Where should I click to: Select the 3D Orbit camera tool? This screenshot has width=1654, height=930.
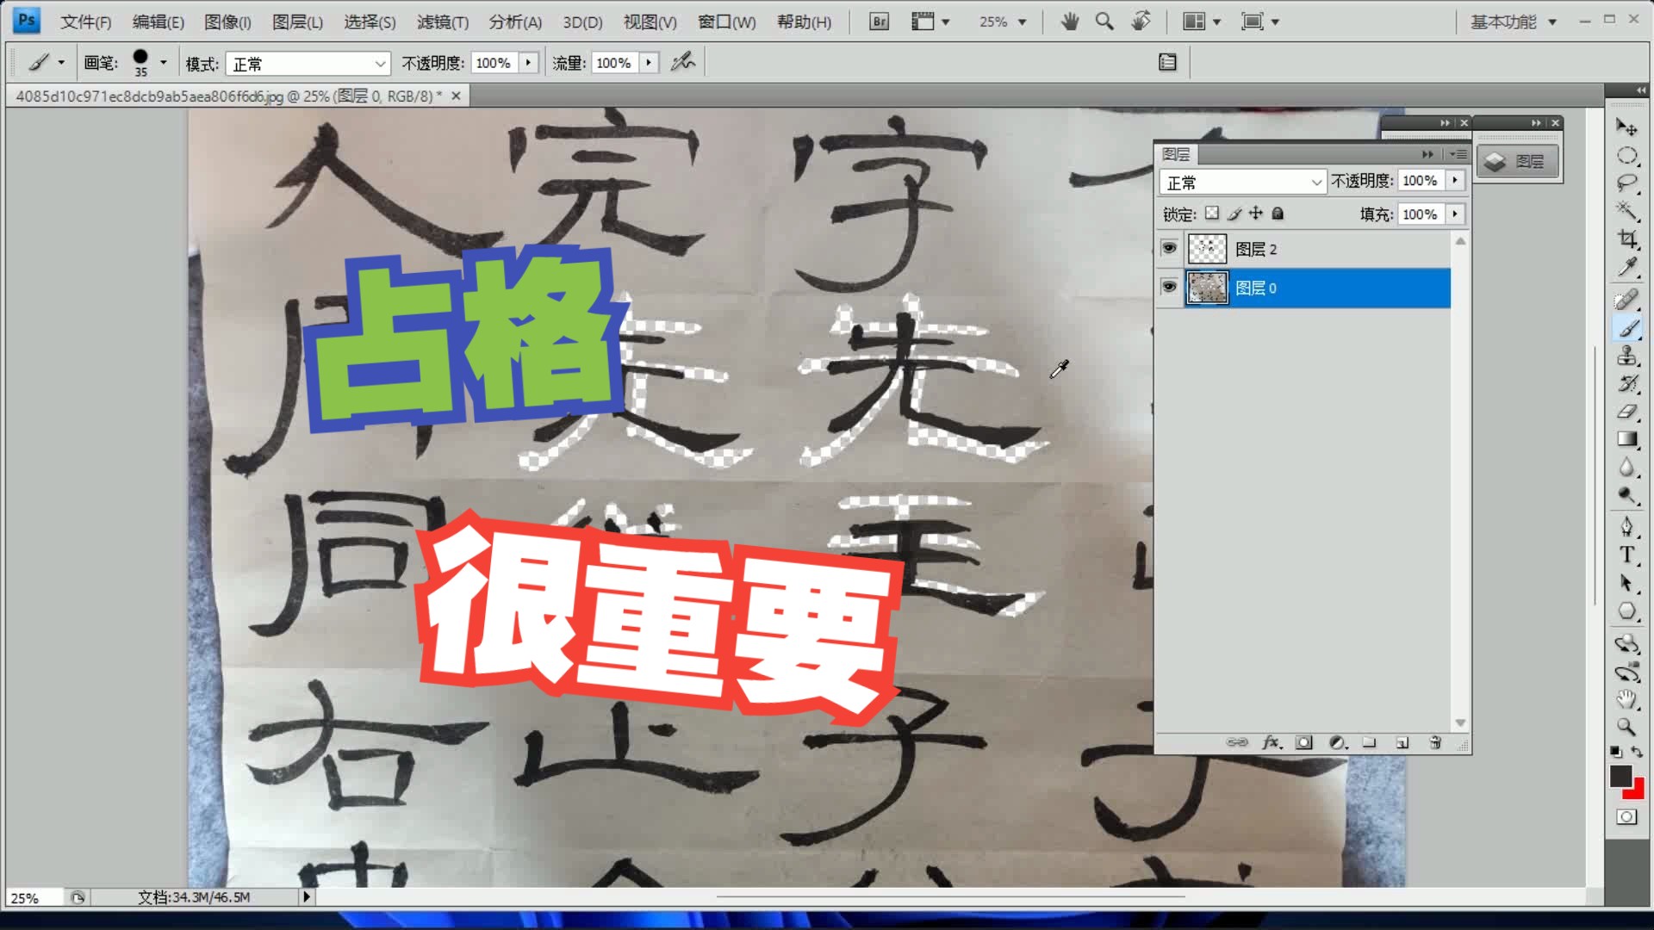[x=1626, y=672]
